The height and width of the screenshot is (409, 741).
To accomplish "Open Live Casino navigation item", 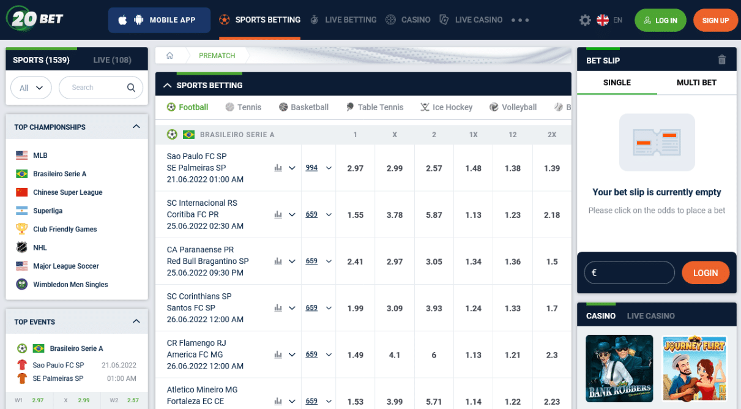I will click(471, 20).
